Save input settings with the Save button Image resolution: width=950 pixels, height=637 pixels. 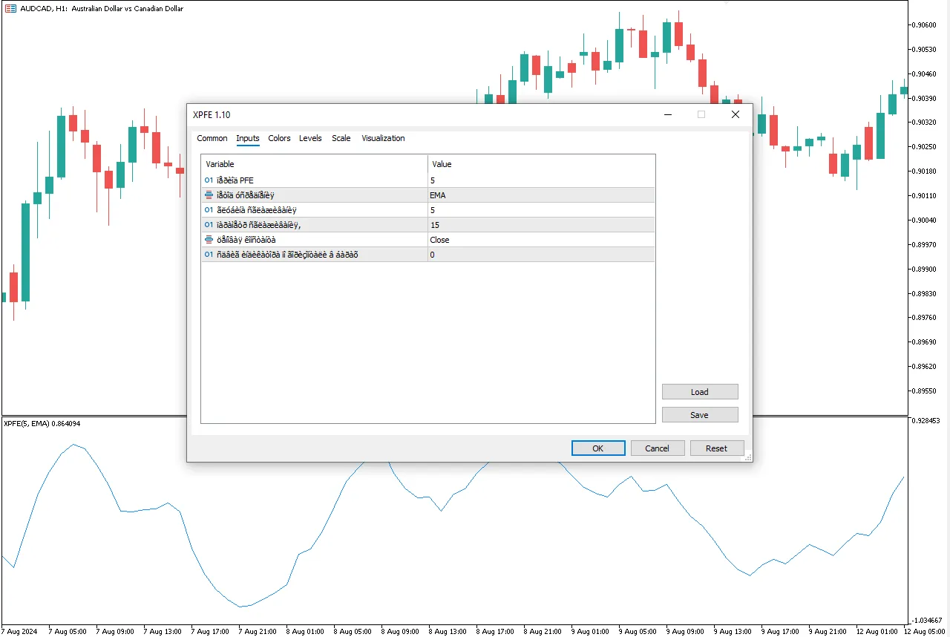pyautogui.click(x=699, y=415)
